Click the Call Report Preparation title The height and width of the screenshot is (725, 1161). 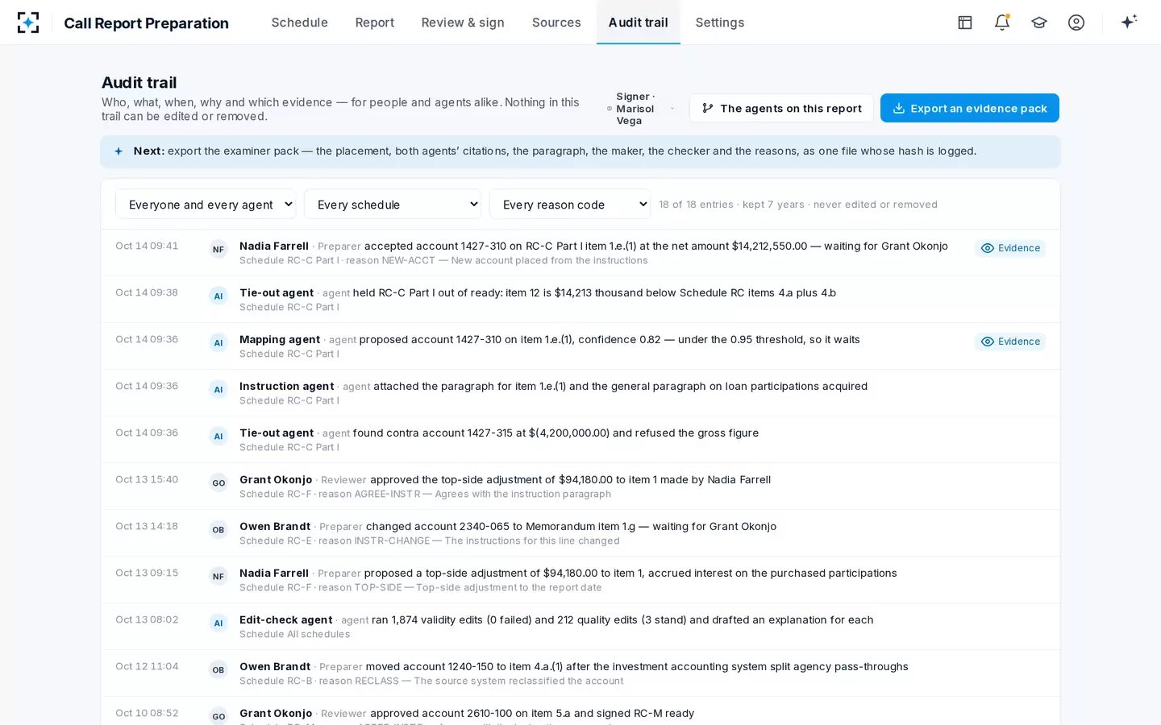tap(146, 23)
